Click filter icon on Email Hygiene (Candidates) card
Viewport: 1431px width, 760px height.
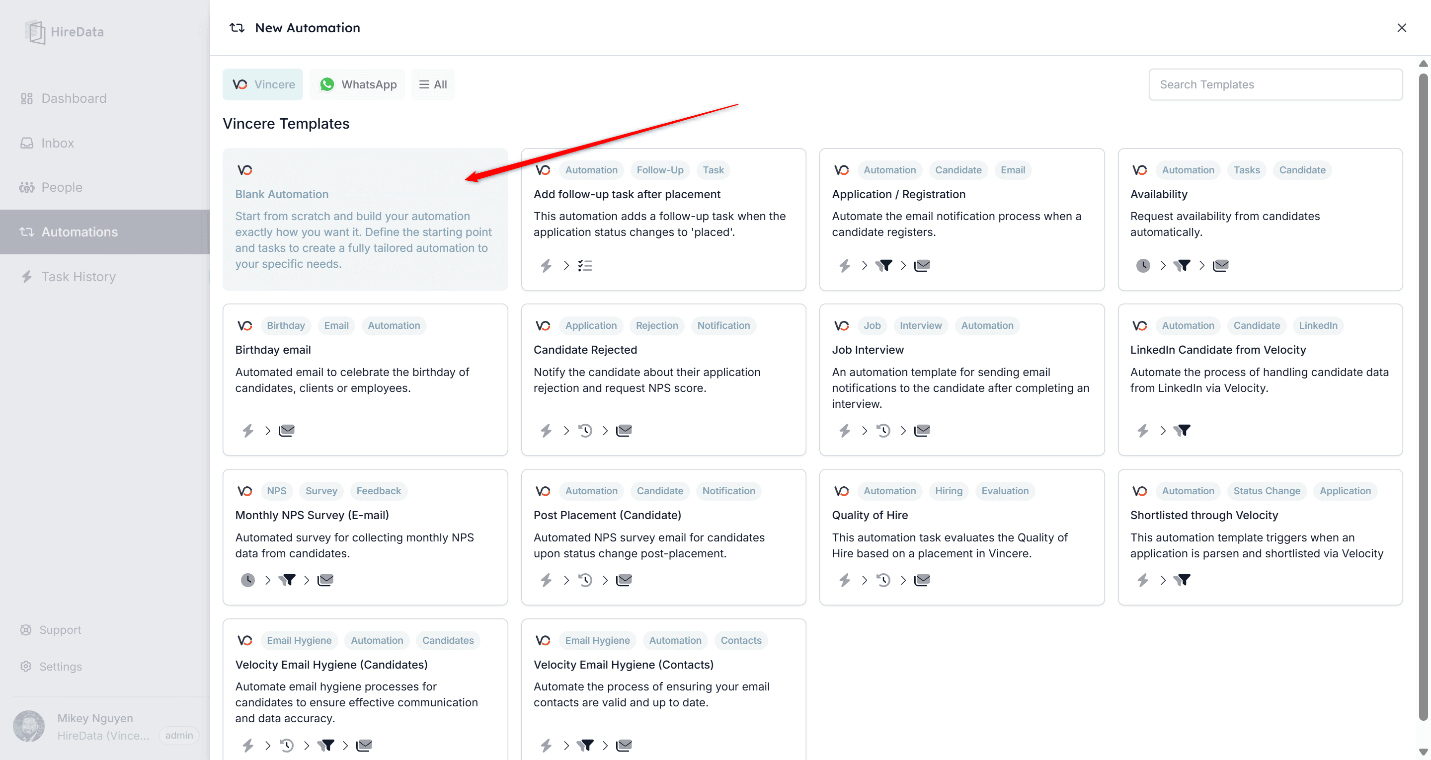click(325, 745)
